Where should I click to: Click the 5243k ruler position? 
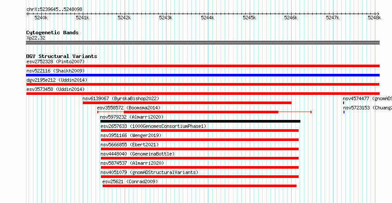click(x=166, y=18)
